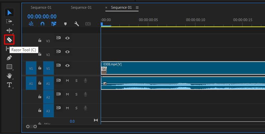Viewport: 265px width, 134px height.
Task: Toggle Snap in Timeline magnet
Action: click(x=42, y=24)
